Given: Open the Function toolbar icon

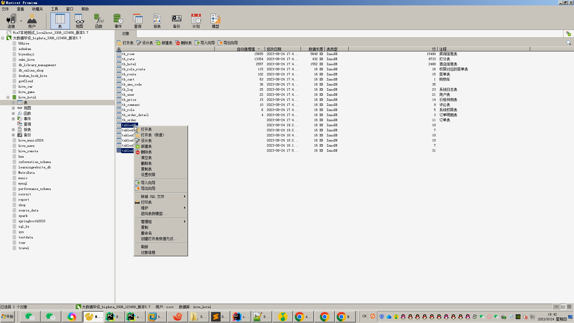Looking at the screenshot, I should tap(99, 21).
